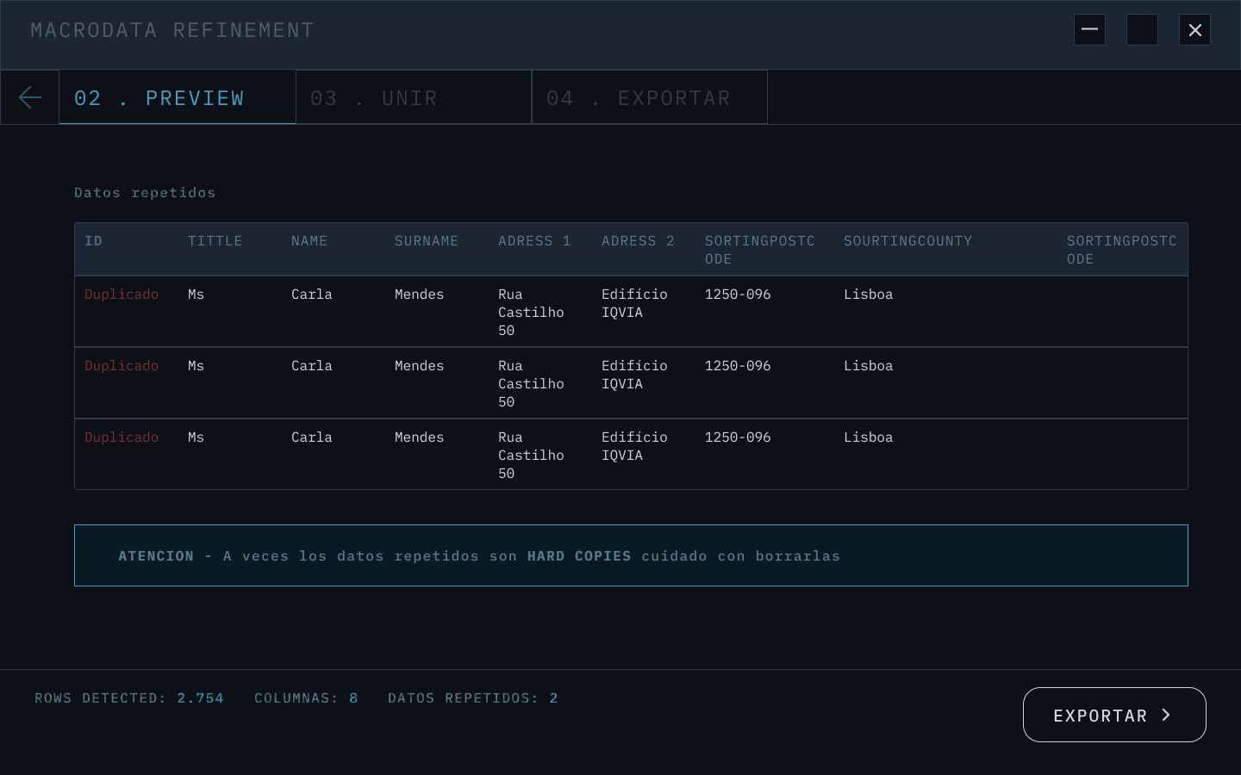
Task: Go back using the left arrow icon
Action: (30, 97)
